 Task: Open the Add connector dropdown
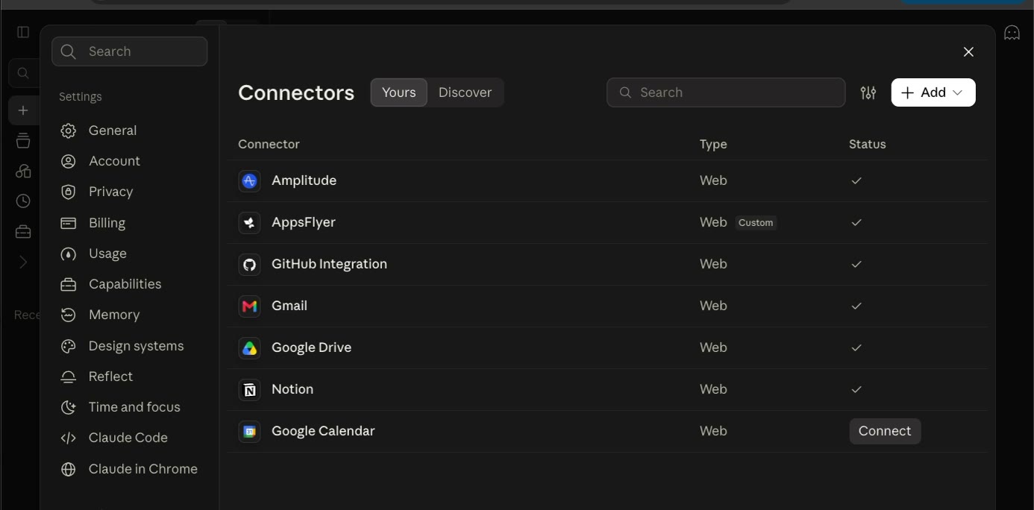933,92
